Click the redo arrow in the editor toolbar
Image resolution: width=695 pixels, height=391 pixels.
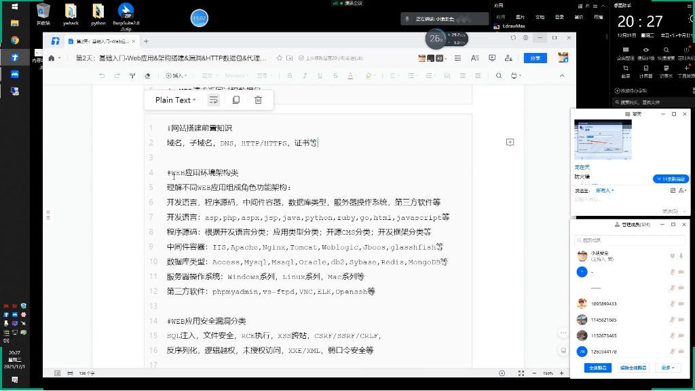[117, 76]
